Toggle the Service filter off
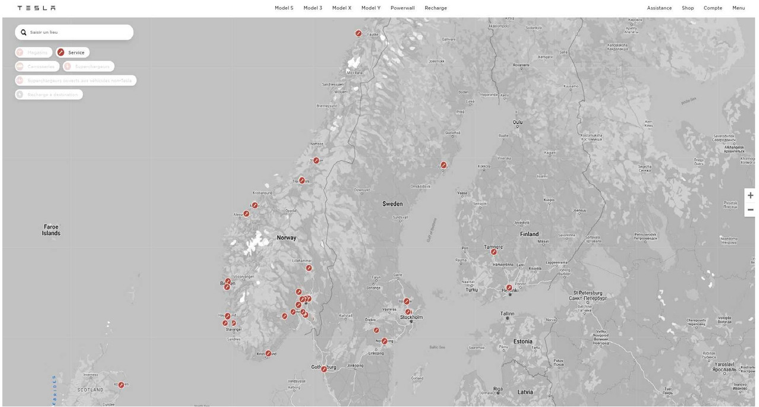Image resolution: width=759 pixels, height=407 pixels. [x=72, y=52]
